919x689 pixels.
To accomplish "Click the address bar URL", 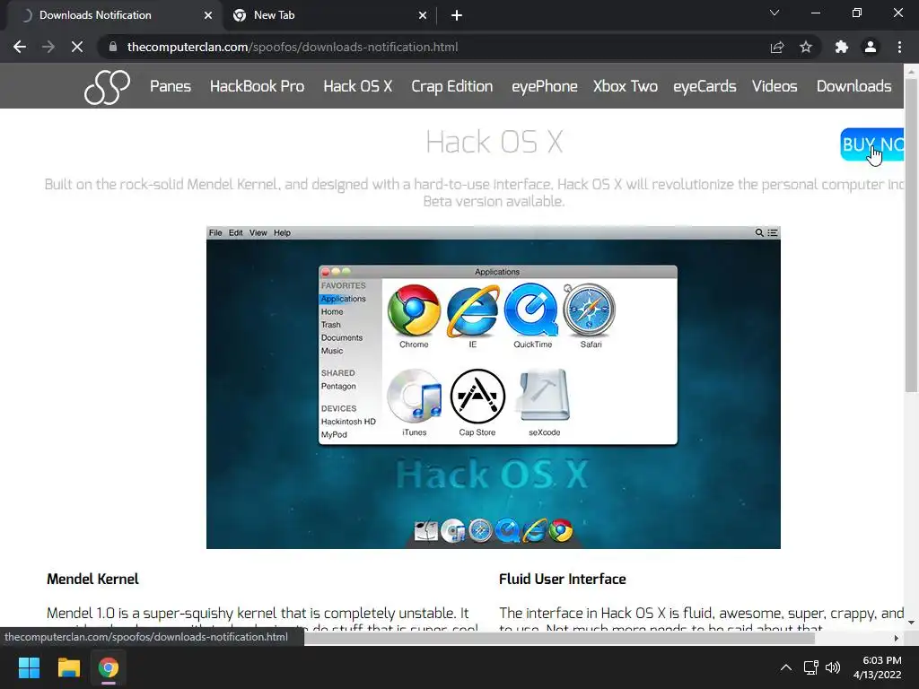I will pyautogui.click(x=293, y=47).
